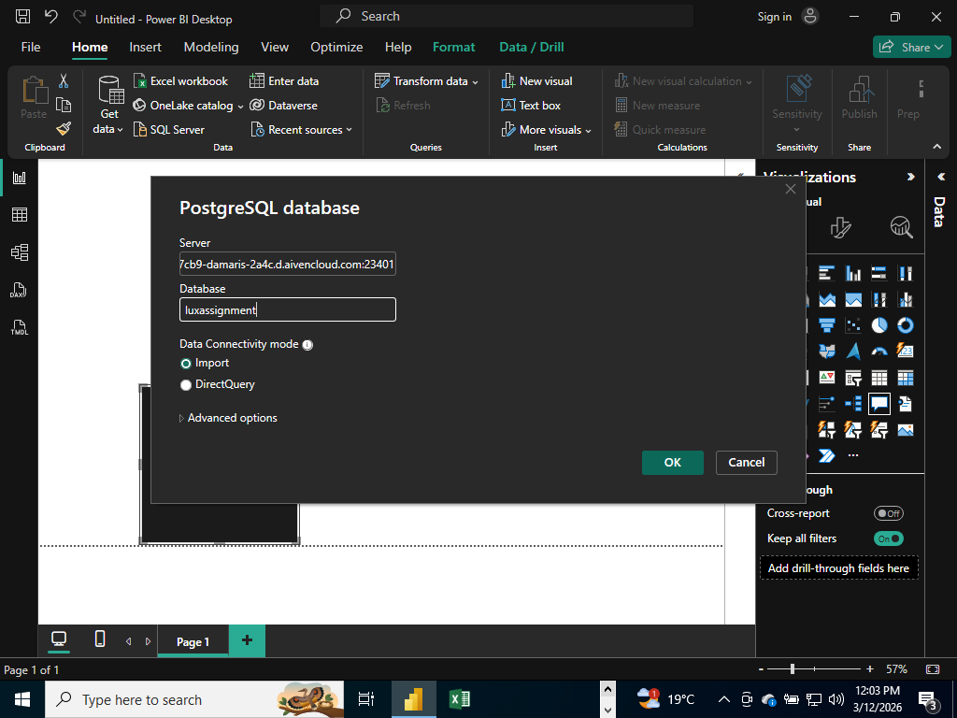The height and width of the screenshot is (718, 957).
Task: Select the decomposition tree visual
Action: 853,404
